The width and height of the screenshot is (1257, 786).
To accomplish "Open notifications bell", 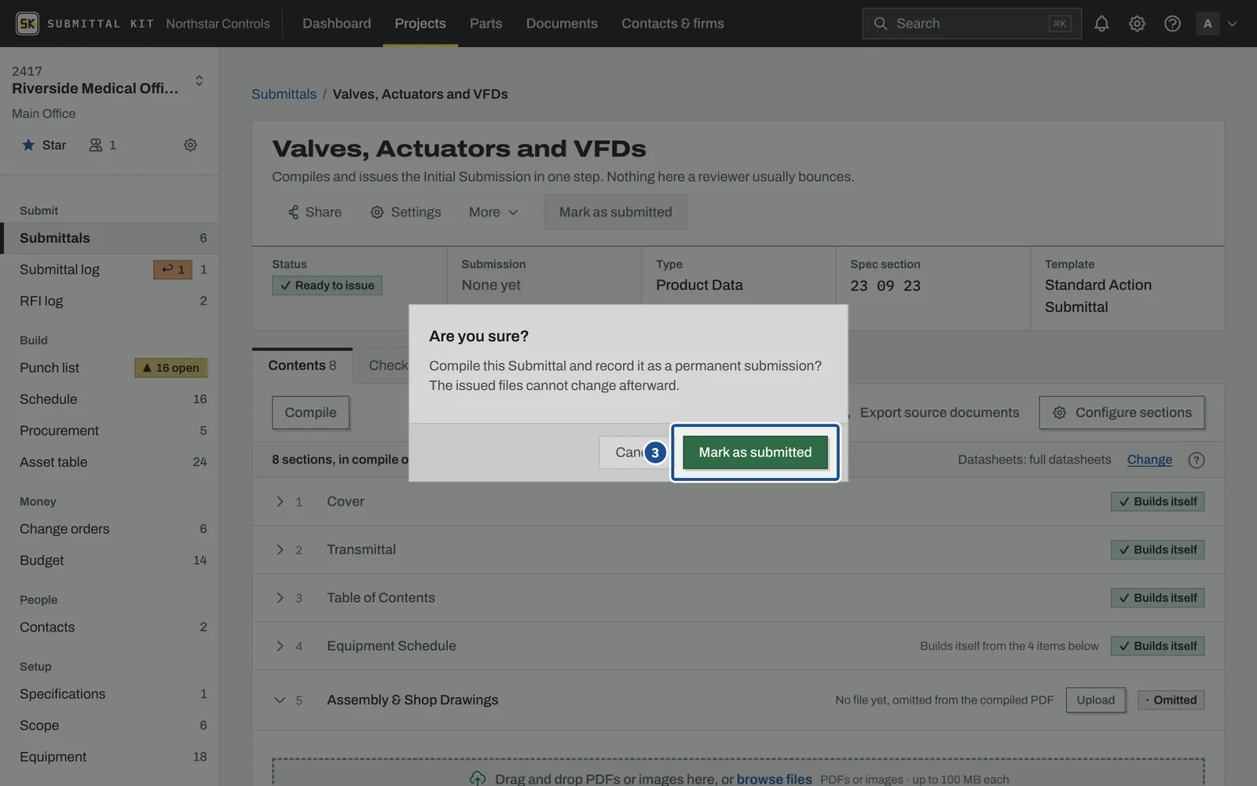I will (1101, 24).
